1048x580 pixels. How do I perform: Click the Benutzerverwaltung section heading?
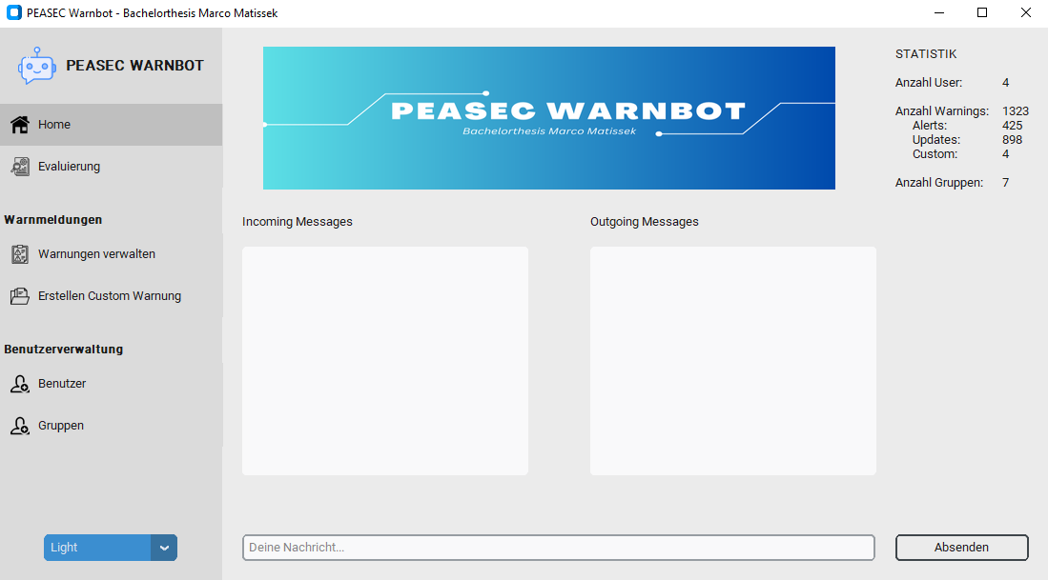click(x=64, y=350)
